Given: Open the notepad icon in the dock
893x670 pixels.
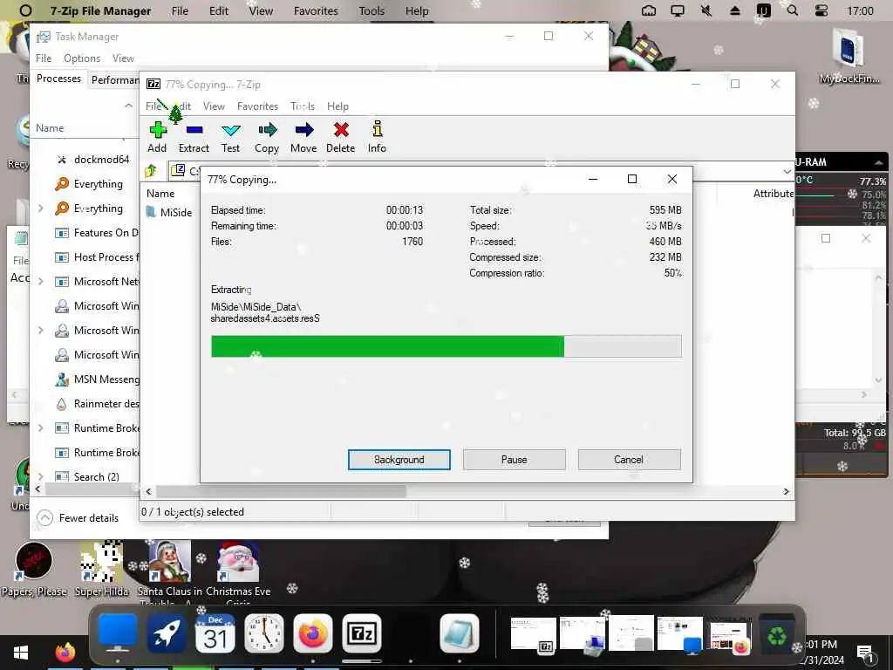Looking at the screenshot, I should 460,633.
